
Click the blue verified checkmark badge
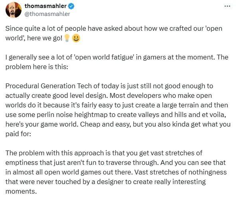(x=71, y=6)
